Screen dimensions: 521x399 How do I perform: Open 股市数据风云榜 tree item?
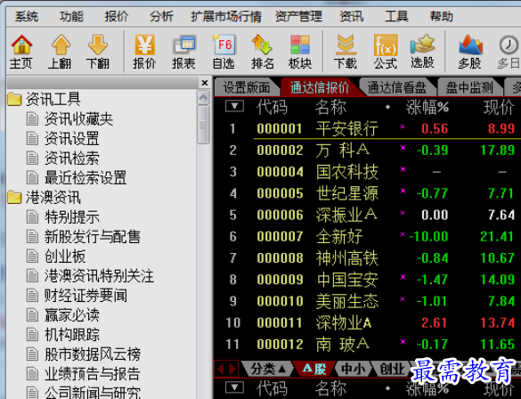pos(93,354)
